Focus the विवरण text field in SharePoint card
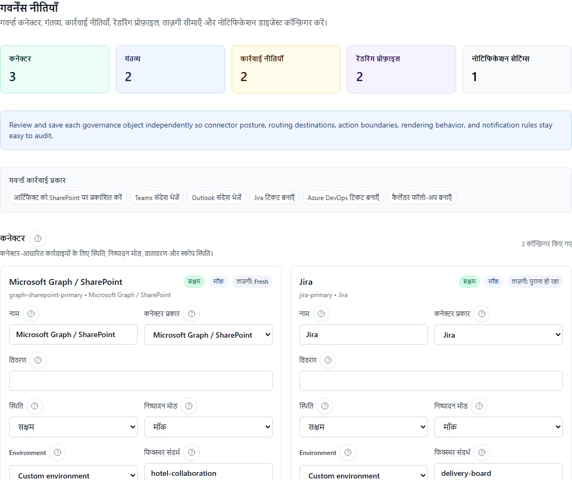This screenshot has width=572, height=487. (141, 381)
